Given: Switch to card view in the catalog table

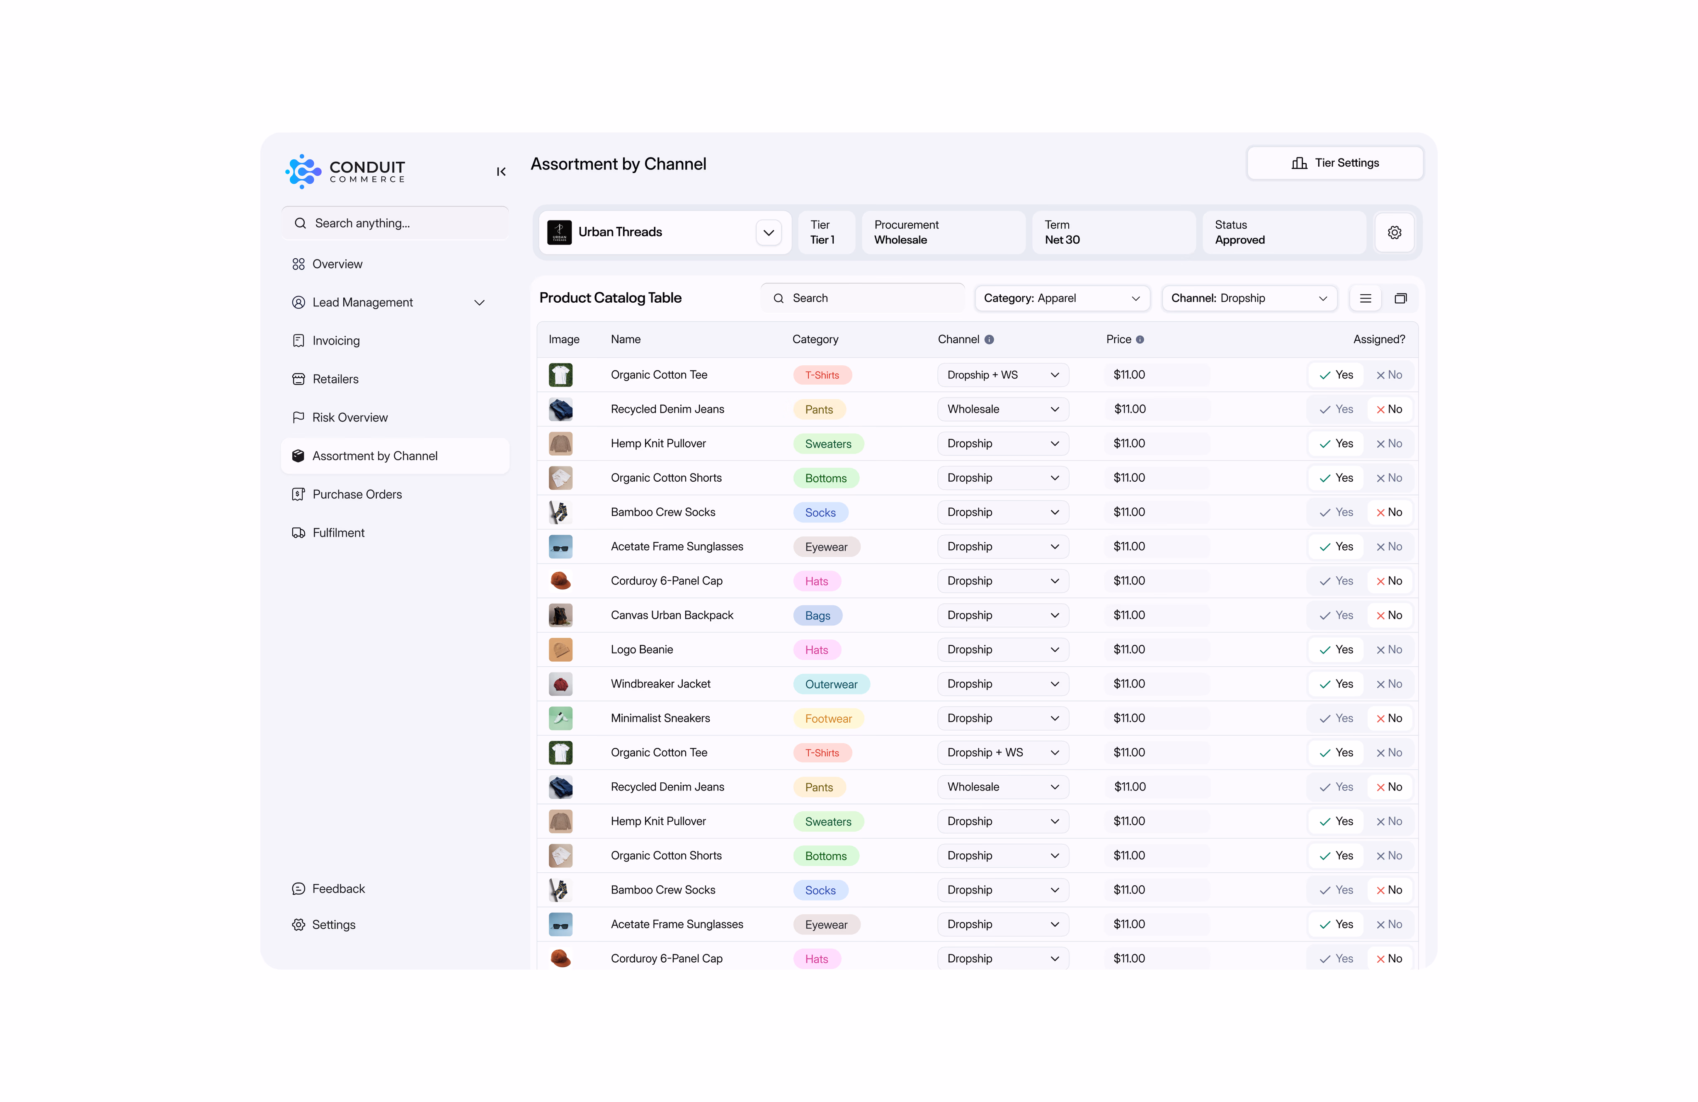Looking at the screenshot, I should pos(1400,298).
